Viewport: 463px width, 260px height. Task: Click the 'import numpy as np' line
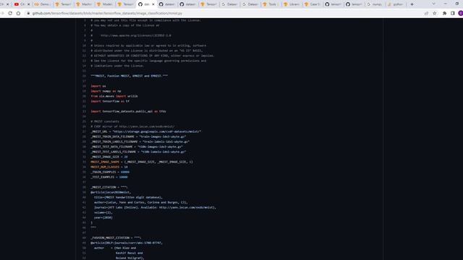click(106, 91)
